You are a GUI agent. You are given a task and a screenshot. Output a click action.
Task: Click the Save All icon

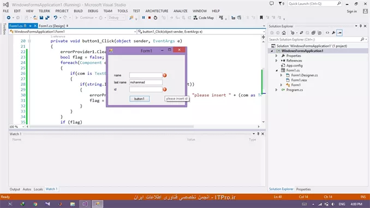[x=47, y=17]
